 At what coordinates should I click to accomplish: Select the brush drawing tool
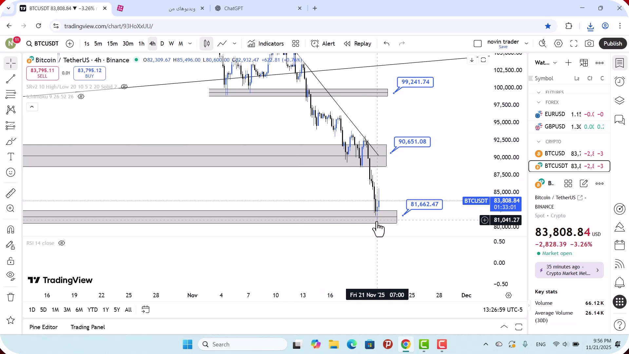(x=11, y=141)
